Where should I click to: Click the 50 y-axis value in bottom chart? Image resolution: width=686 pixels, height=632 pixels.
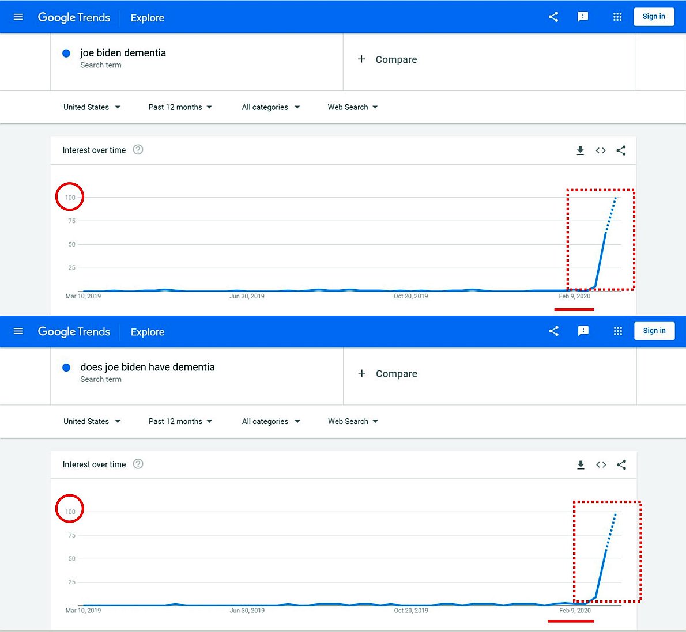click(71, 558)
